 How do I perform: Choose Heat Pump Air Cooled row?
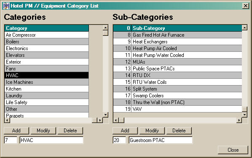tap(177, 48)
